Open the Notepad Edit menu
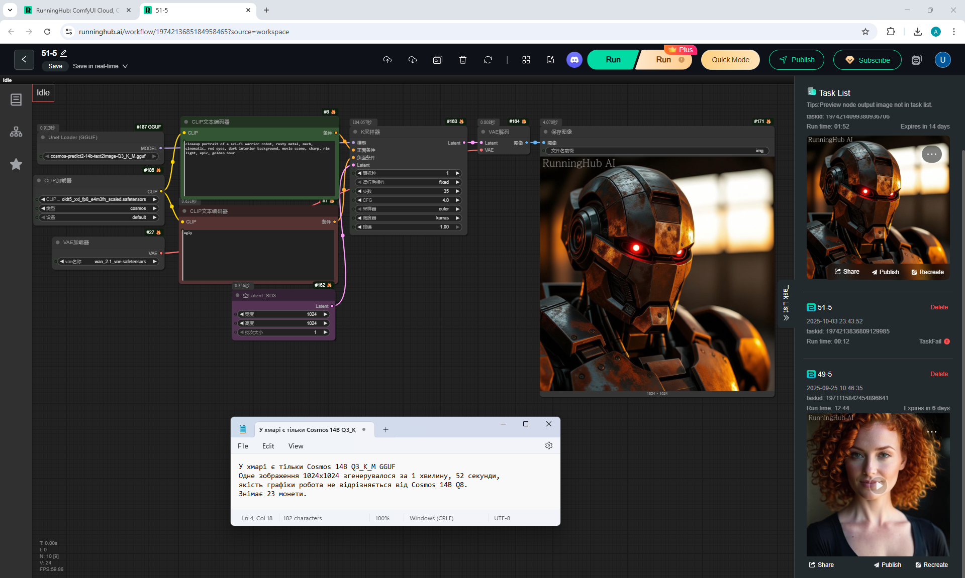The width and height of the screenshot is (965, 578). [268, 446]
